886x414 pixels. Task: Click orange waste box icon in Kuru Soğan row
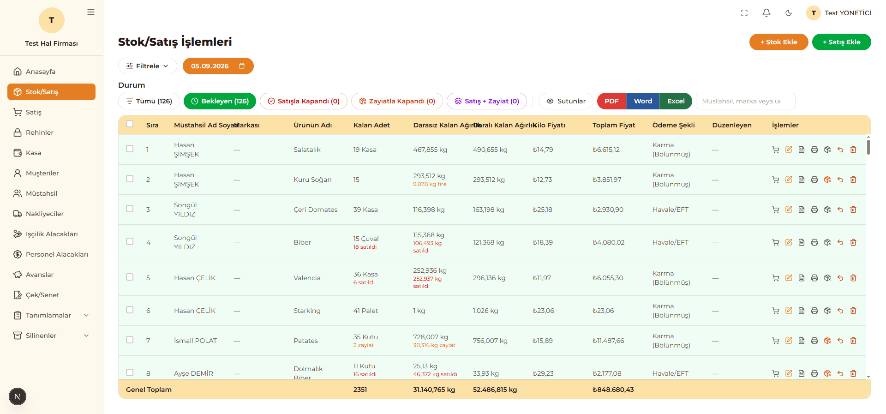coord(827,180)
